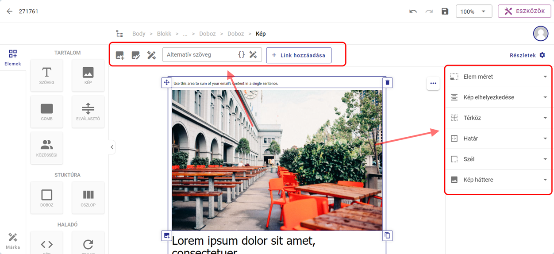Screen dimensions: 554x254
Task: Choose the Gomb content element
Action: point(47,112)
